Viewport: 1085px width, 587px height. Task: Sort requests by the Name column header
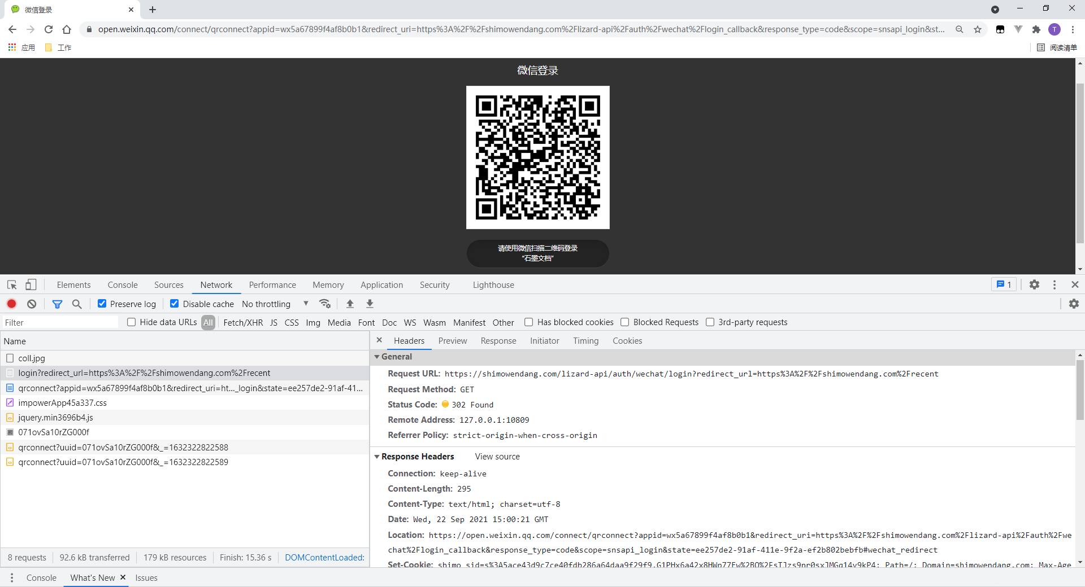[185, 341]
